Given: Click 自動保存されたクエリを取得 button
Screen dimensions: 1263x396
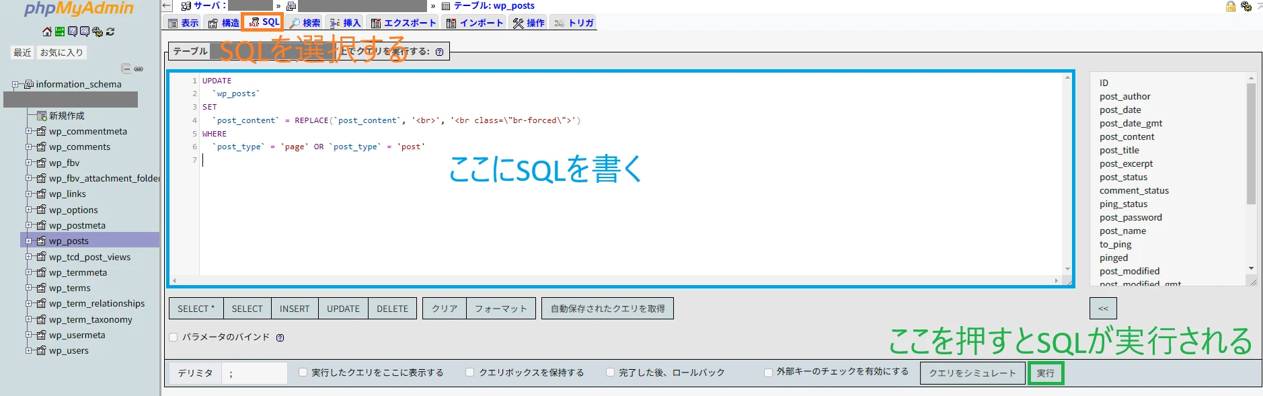Looking at the screenshot, I should tap(607, 309).
